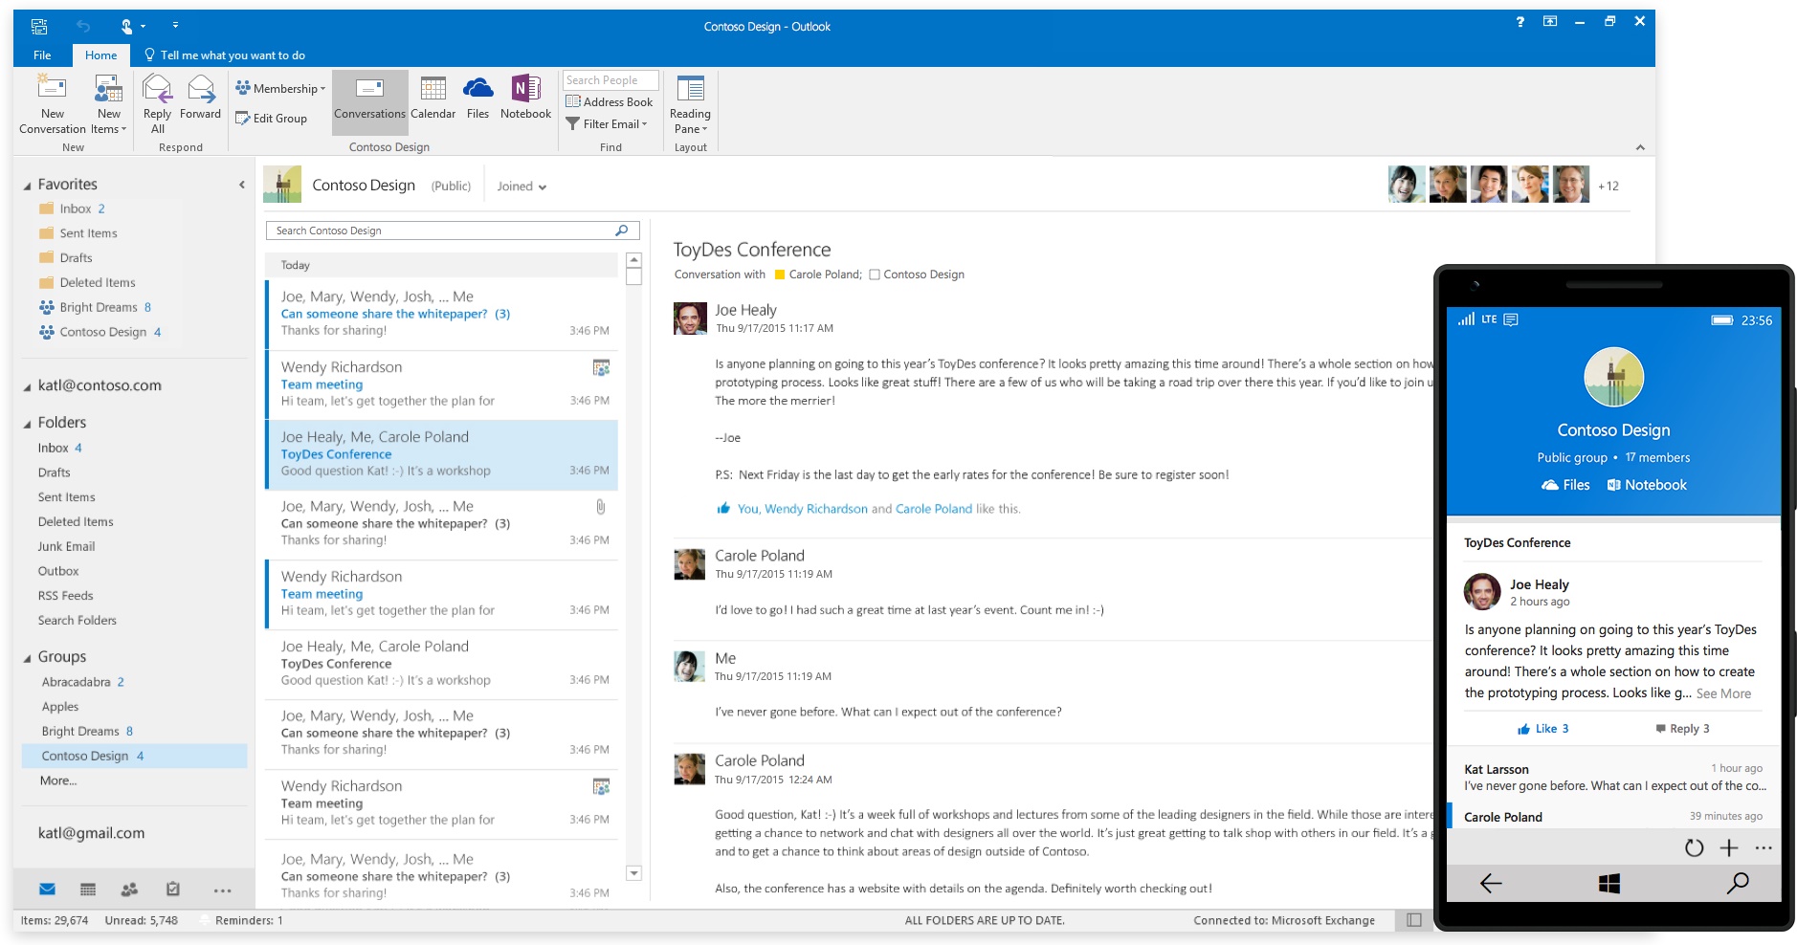Select the Abracadabra group
1797x945 pixels.
click(82, 682)
